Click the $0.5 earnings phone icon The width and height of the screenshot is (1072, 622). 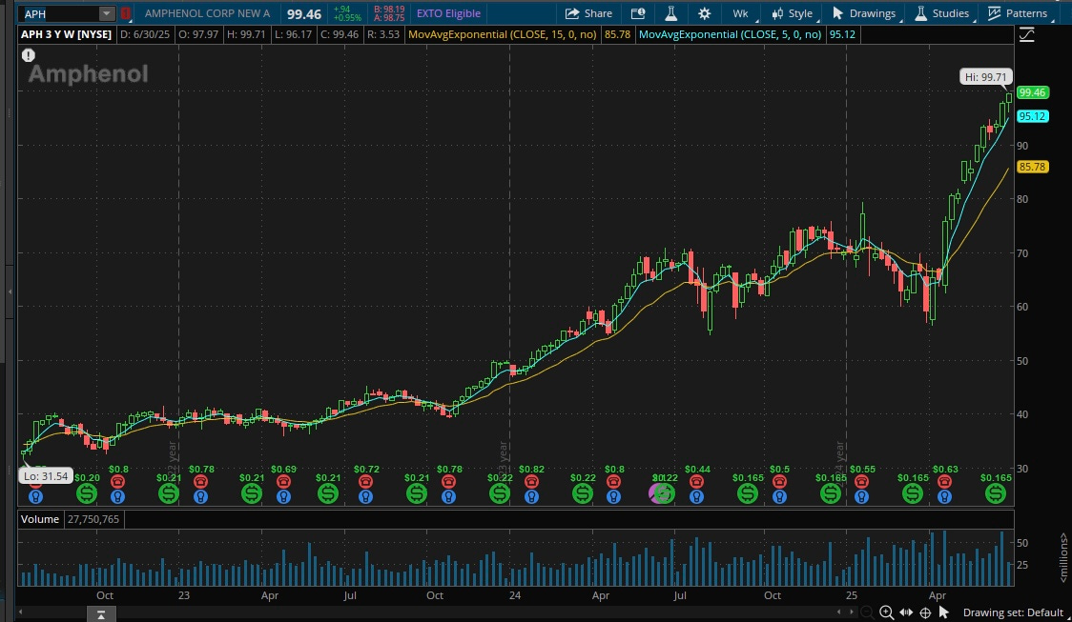[779, 482]
